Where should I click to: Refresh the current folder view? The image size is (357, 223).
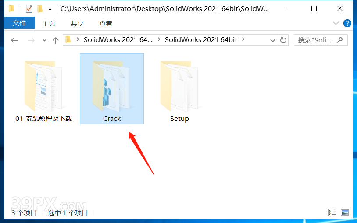click(283, 40)
